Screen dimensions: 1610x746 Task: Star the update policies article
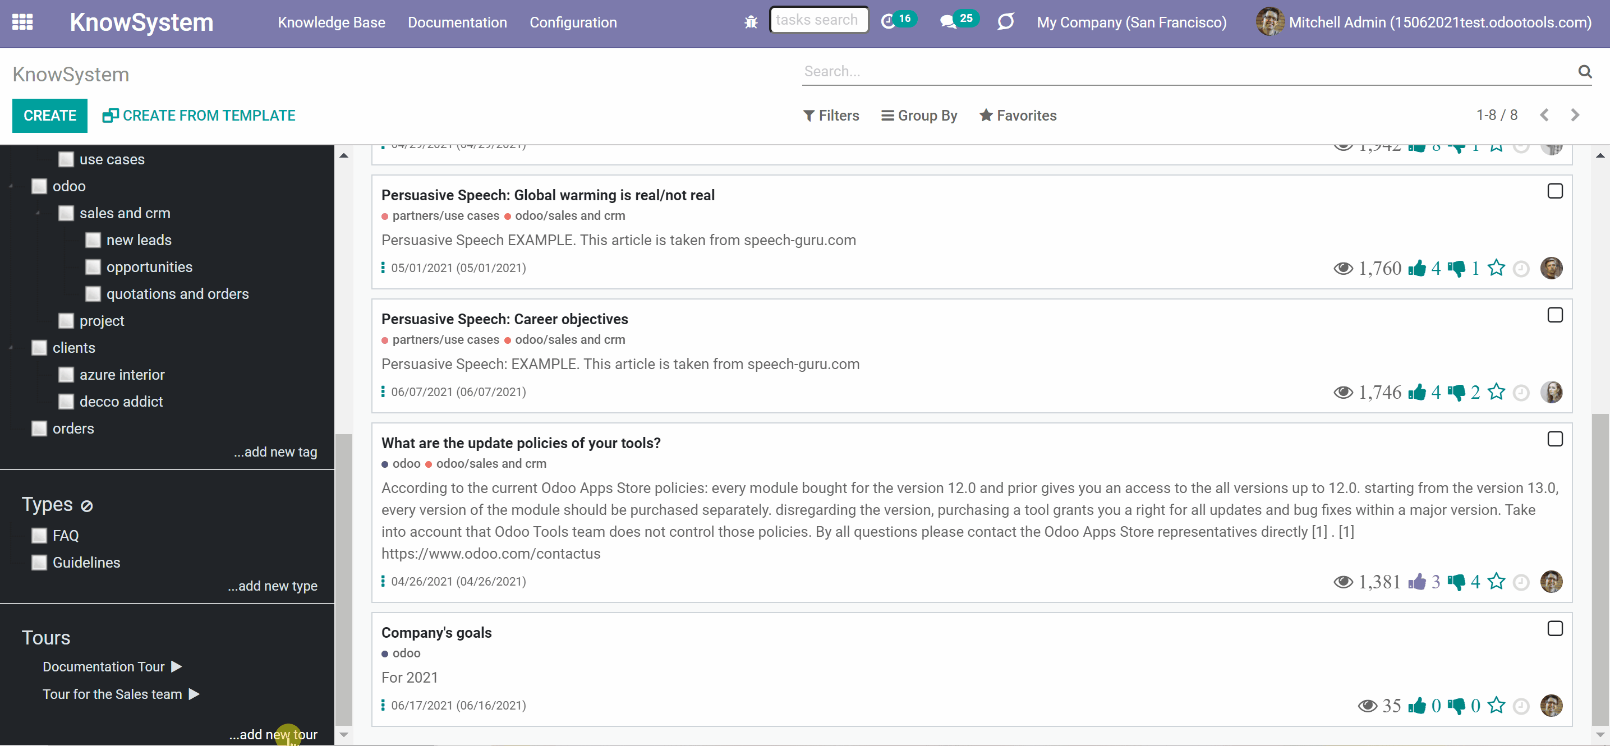click(1496, 582)
